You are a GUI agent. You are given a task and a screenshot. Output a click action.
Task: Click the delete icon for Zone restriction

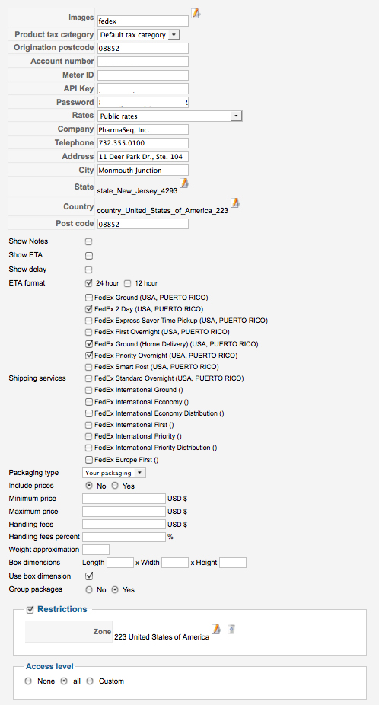[x=231, y=630]
